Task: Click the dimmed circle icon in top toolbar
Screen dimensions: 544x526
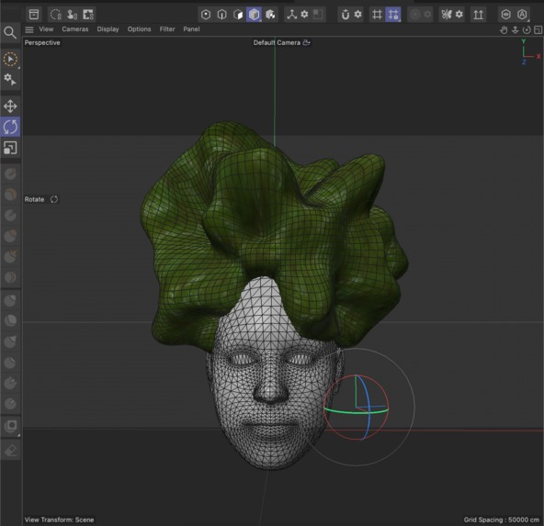Action: pyautogui.click(x=414, y=15)
